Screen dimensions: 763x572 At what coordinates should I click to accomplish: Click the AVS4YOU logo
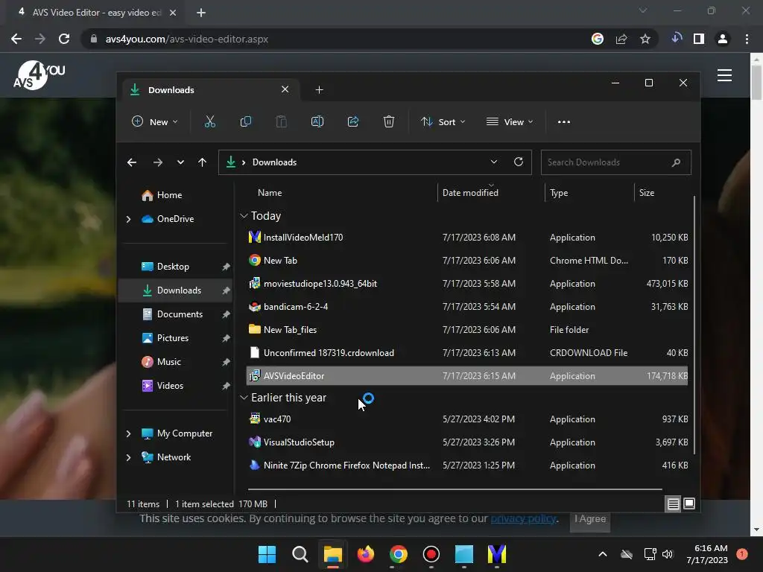39,75
